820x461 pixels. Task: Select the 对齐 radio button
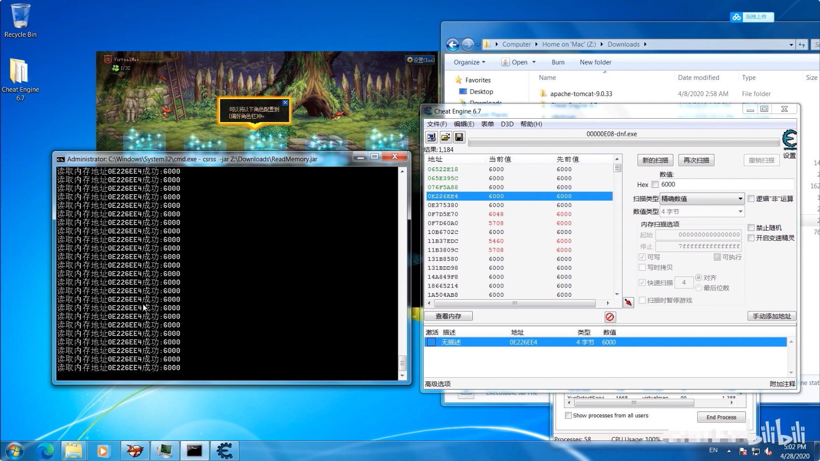pos(698,278)
